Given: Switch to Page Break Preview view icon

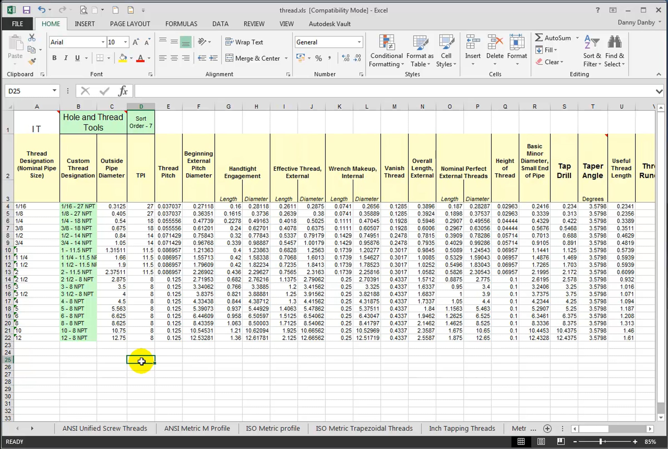Looking at the screenshot, I should click(x=561, y=441).
